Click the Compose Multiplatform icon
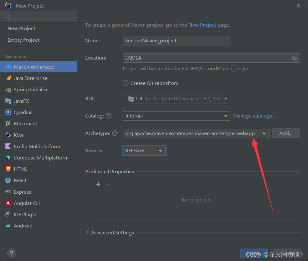This screenshot has height=261, width=308. pos(8,158)
